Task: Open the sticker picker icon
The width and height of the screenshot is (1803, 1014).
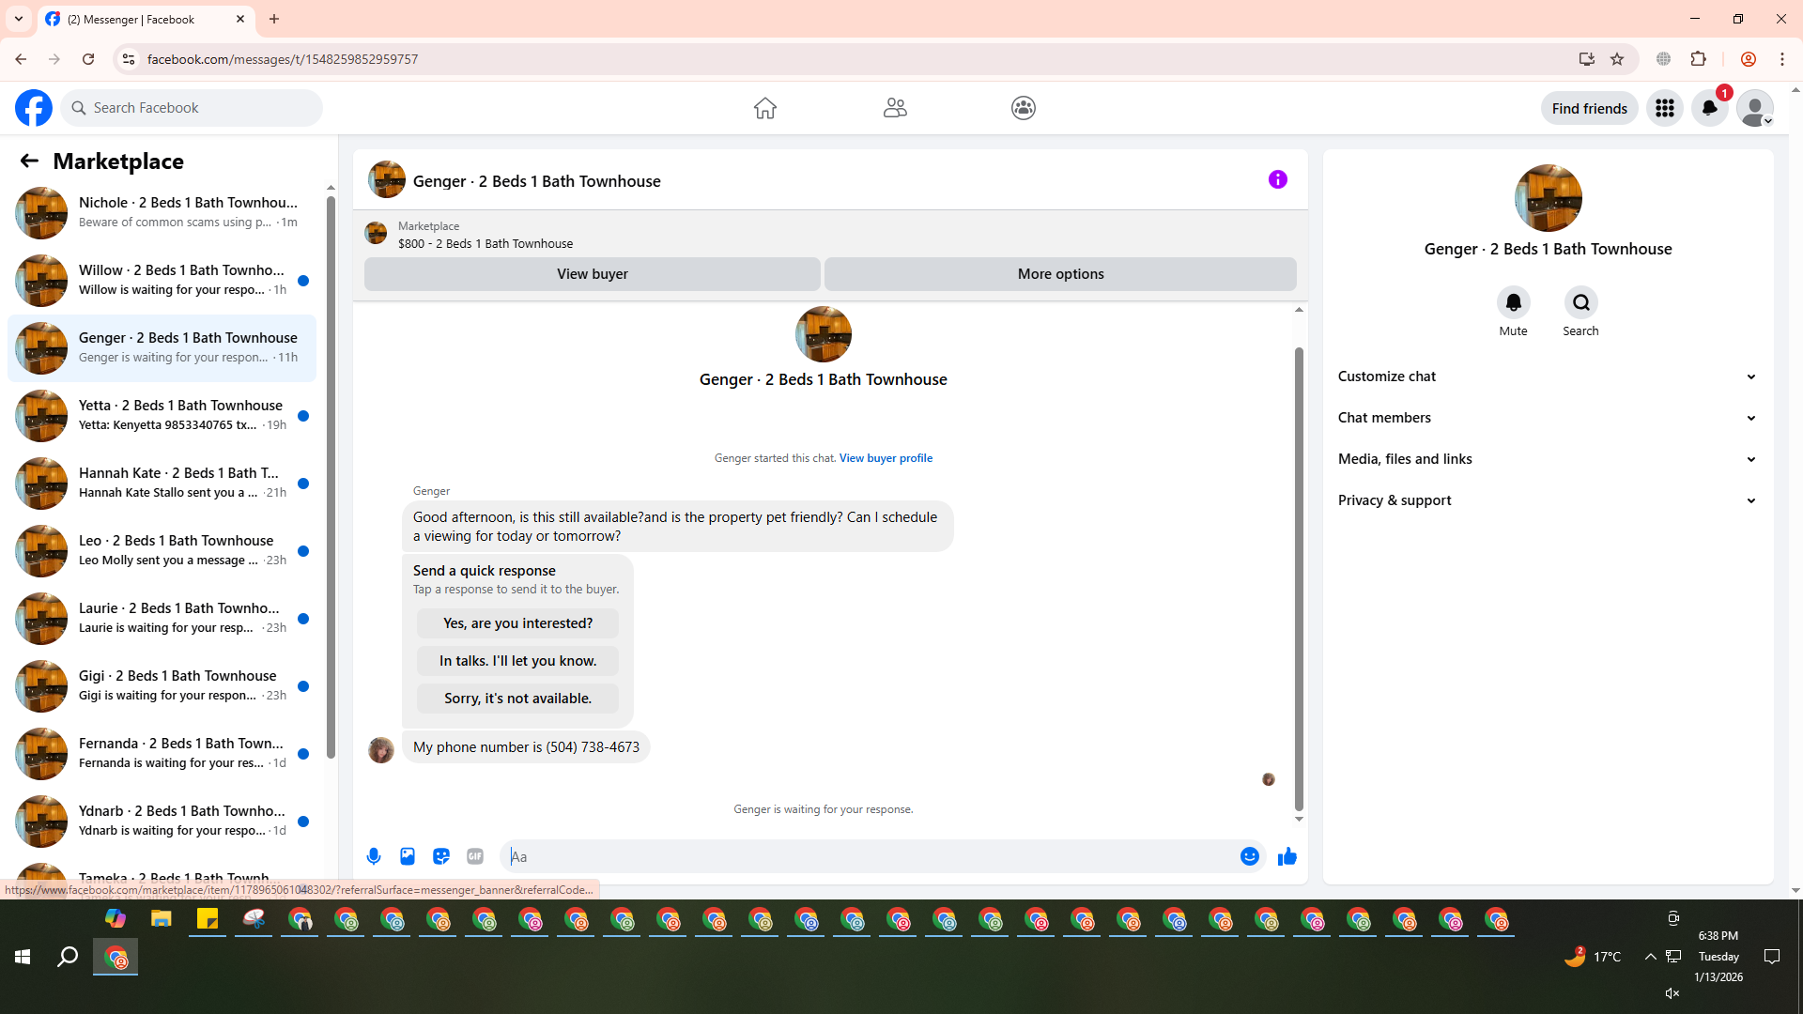Action: tap(441, 856)
